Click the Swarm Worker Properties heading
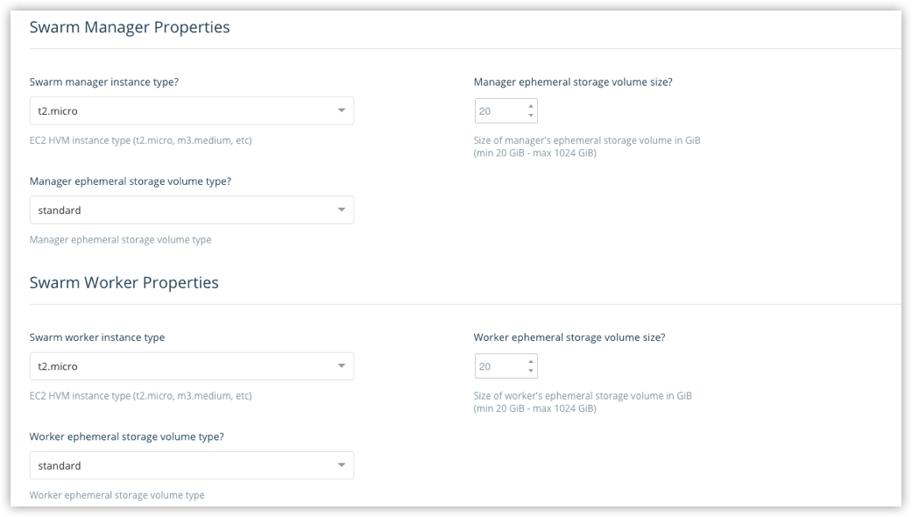This screenshot has height=517, width=912. click(124, 283)
